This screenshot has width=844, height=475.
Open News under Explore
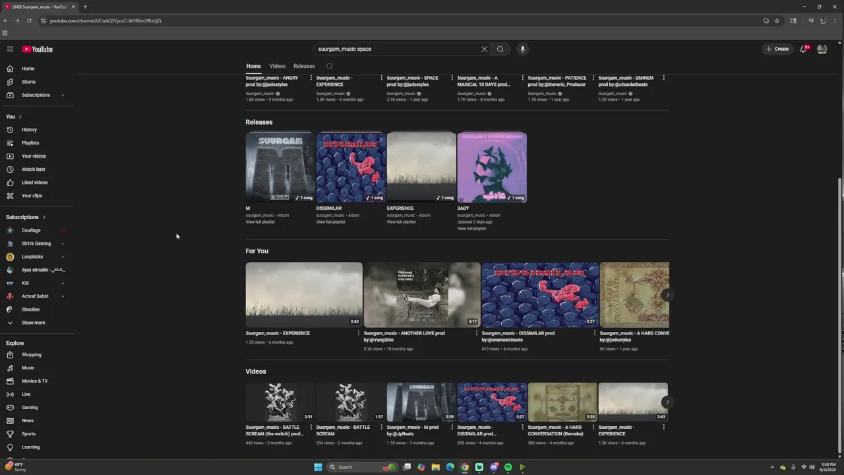(x=36, y=421)
